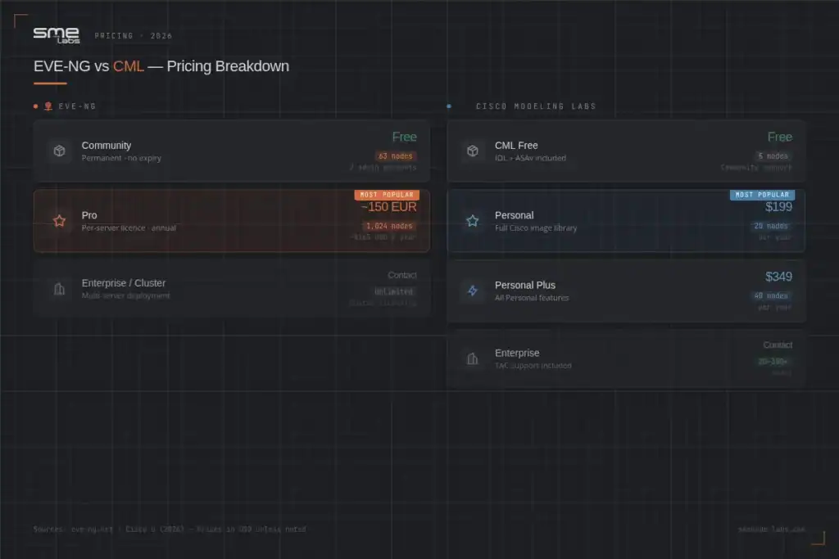The height and width of the screenshot is (559, 839).
Task: Click the SME Labs logo
Action: click(57, 35)
